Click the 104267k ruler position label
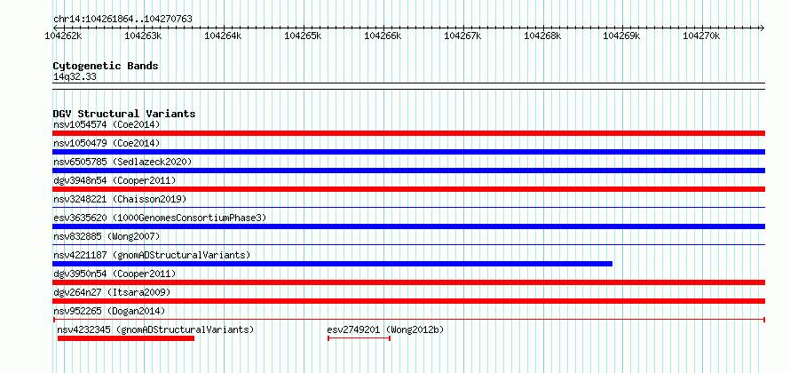Screen dimensions: 790x373 click(x=462, y=36)
